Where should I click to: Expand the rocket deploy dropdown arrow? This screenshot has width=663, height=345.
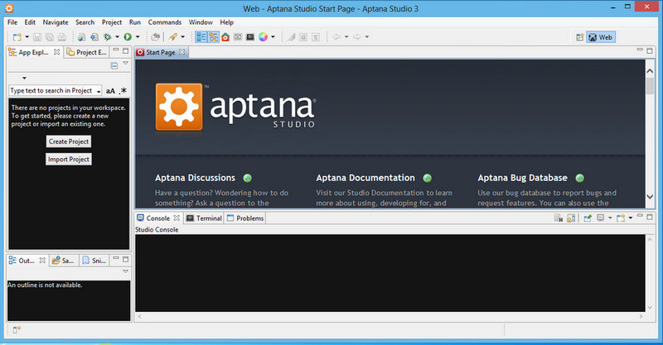(x=182, y=37)
